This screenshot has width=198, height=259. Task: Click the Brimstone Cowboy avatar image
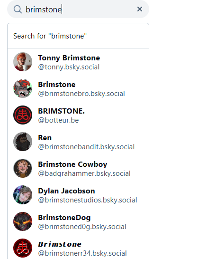point(23,168)
